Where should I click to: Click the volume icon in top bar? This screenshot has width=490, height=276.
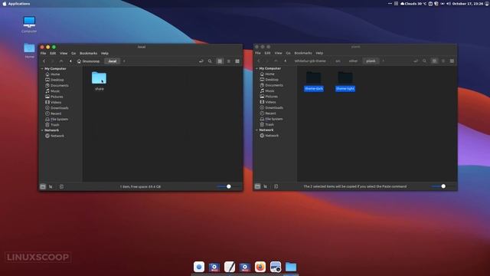449,4
